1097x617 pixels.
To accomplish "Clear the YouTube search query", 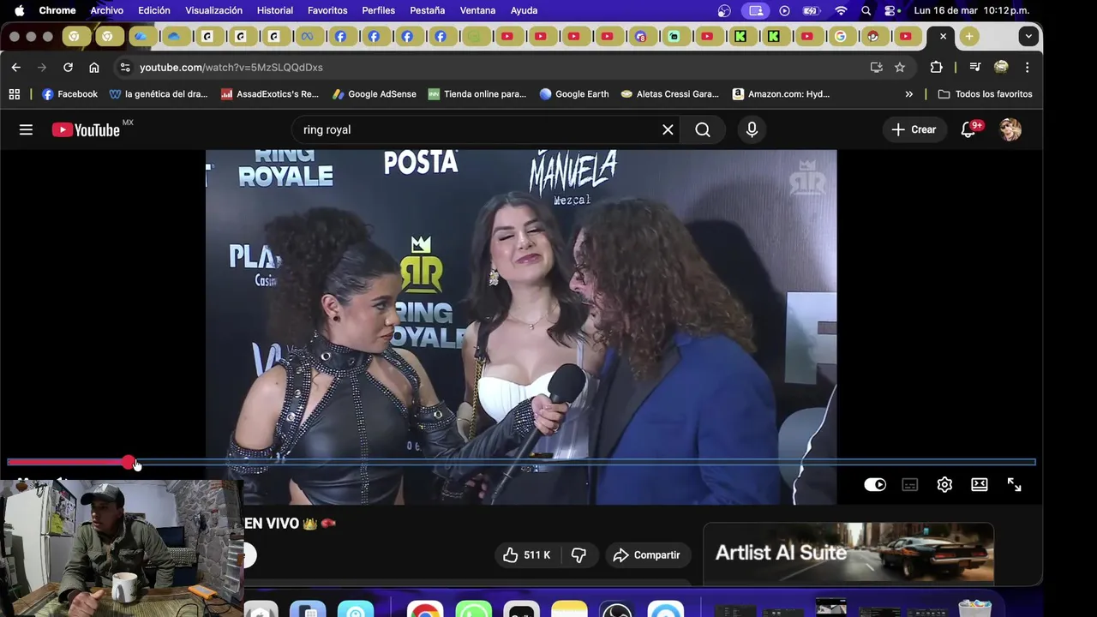I will 668,129.
